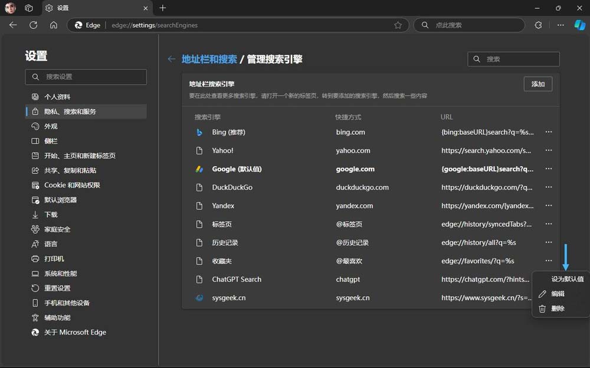Open the workspaces tab actions icon
590x368 pixels.
point(29,8)
